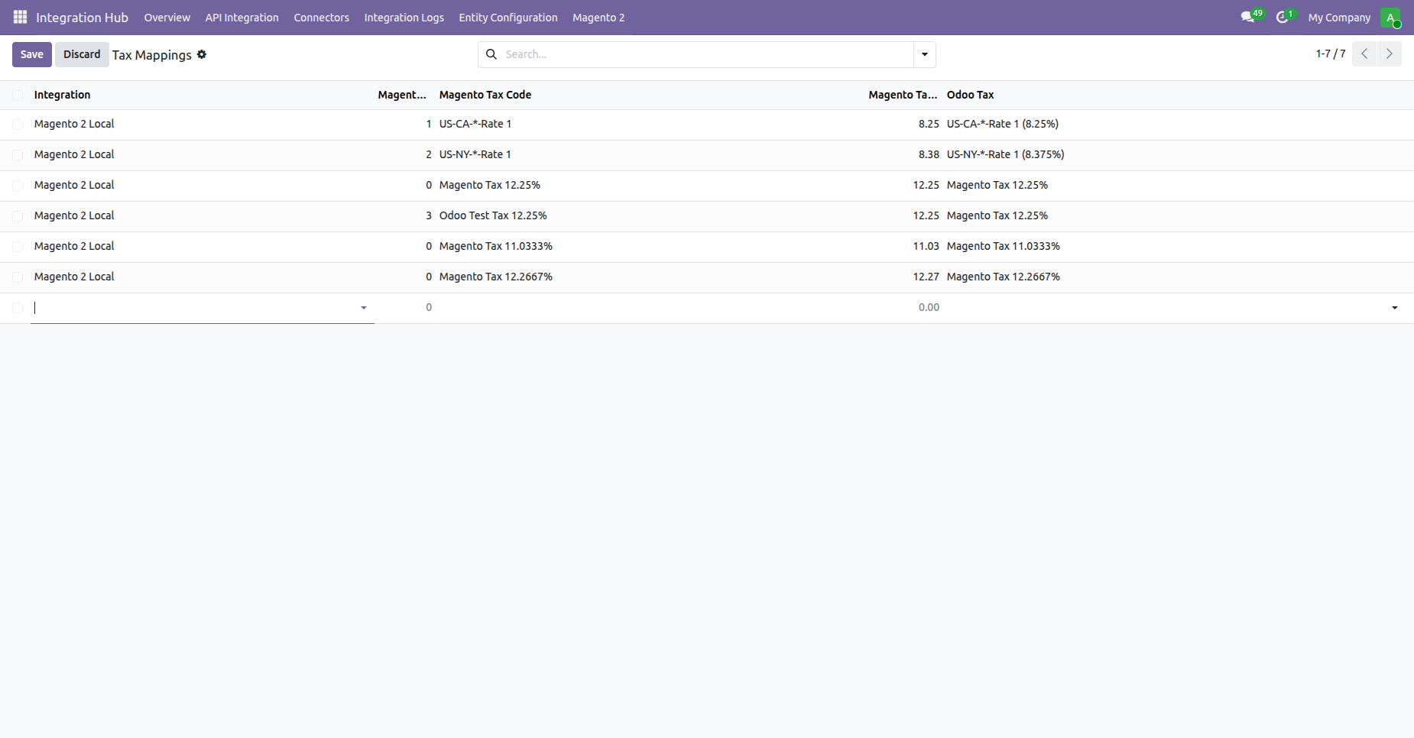The height and width of the screenshot is (738, 1414).
Task: Go to previous page arrow
Action: coord(1364,53)
